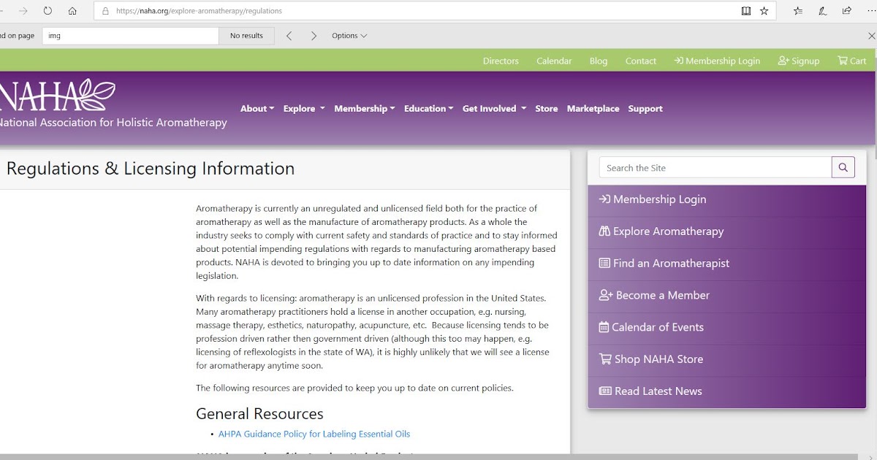Open Blog link in top bar
This screenshot has width=877, height=460.
click(599, 61)
